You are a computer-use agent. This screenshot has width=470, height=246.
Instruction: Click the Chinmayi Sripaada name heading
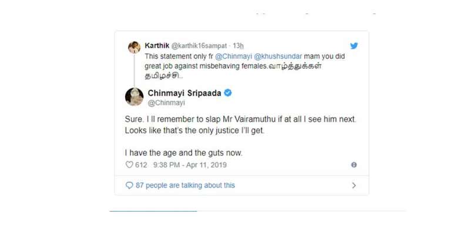[184, 93]
